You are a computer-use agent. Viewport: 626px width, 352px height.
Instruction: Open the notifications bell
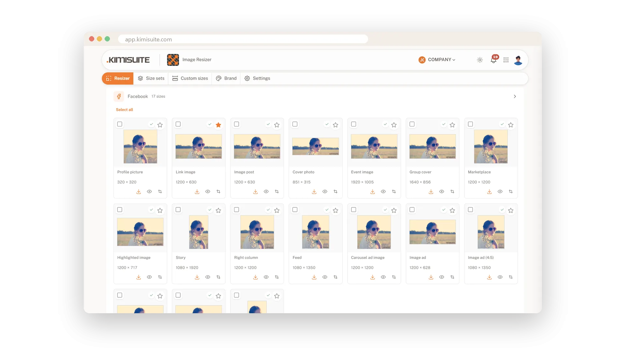[494, 60]
